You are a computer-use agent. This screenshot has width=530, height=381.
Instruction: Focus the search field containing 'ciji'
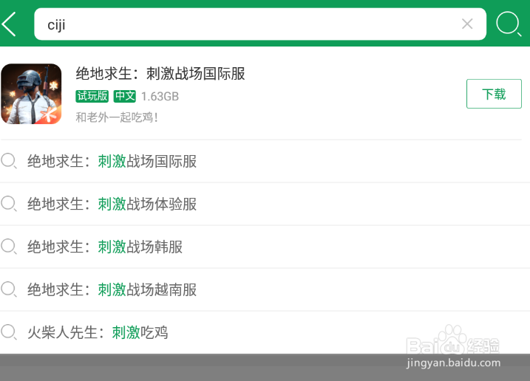(260, 24)
